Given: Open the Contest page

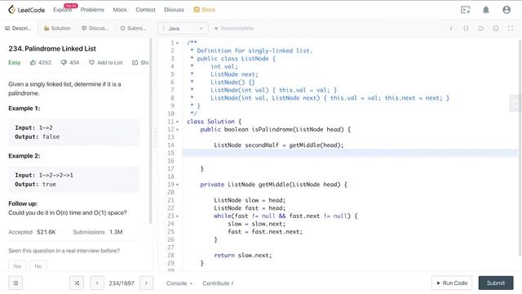Looking at the screenshot, I should click(x=145, y=10).
